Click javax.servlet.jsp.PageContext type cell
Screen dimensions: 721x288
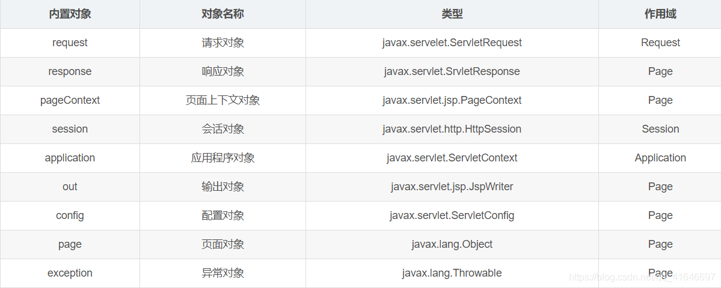(x=452, y=100)
